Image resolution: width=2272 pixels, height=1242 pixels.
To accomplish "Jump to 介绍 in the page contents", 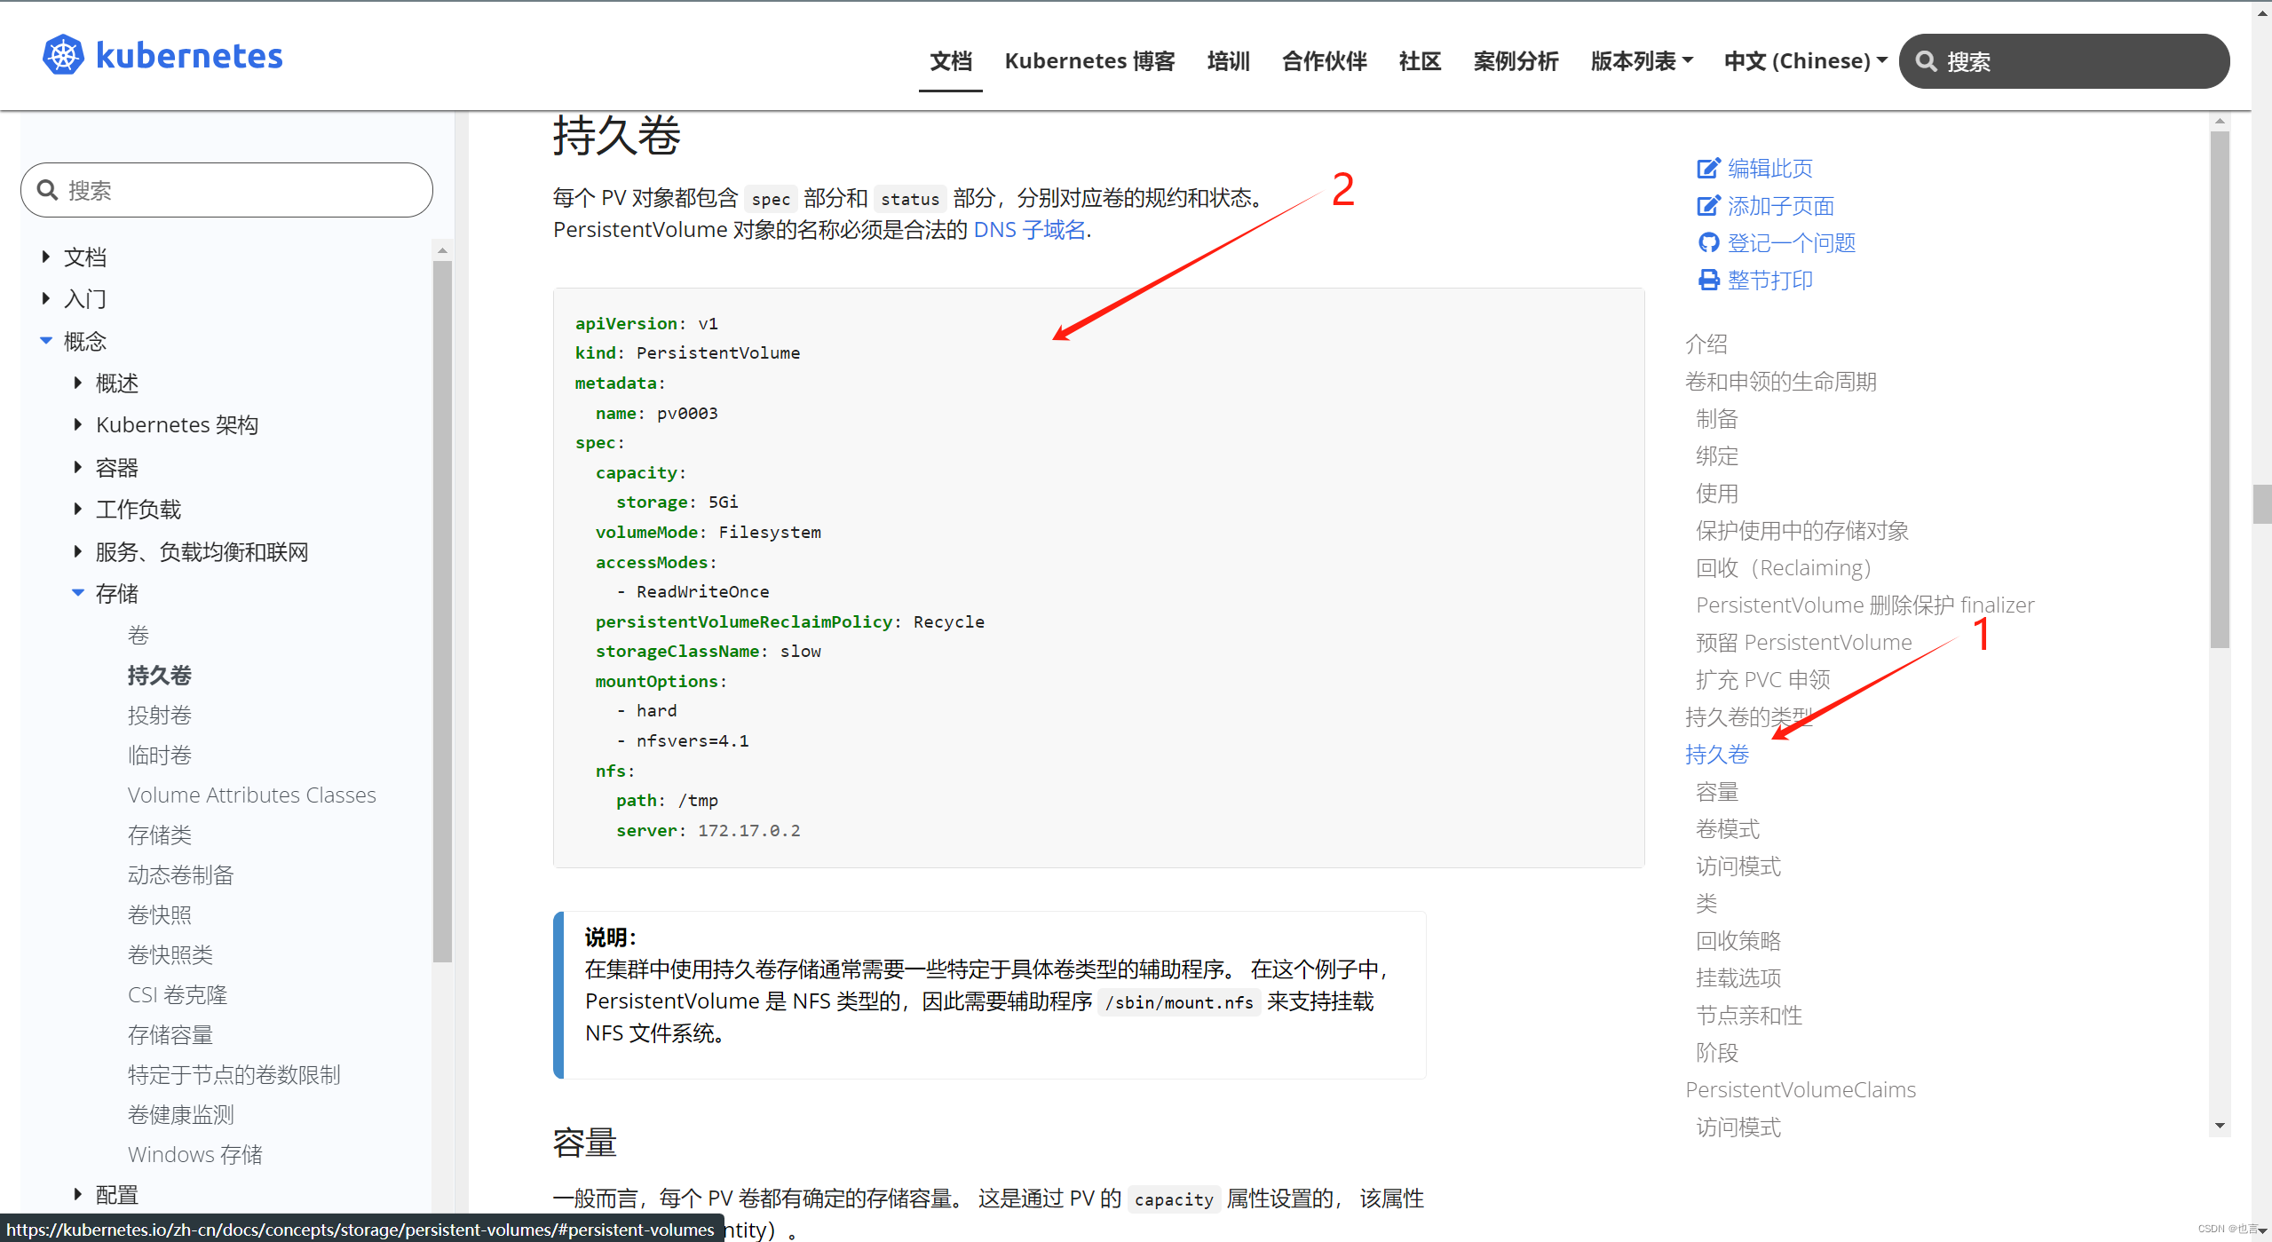I will click(x=1706, y=344).
